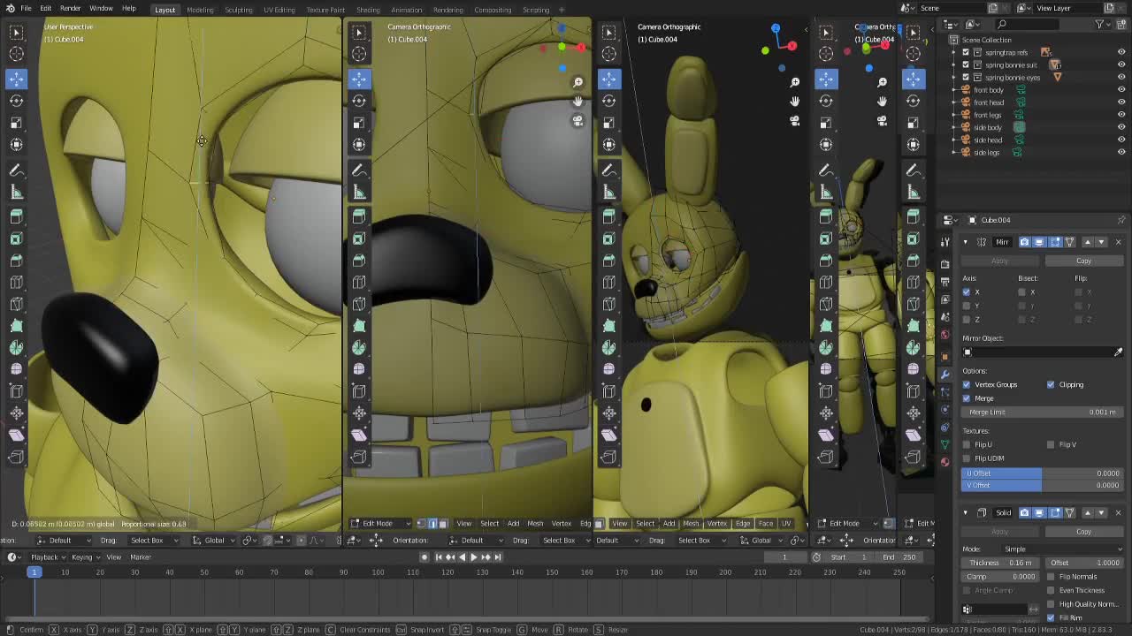Pin the Cube.004 properties context
This screenshot has width=1132, height=636.
[x=1121, y=220]
